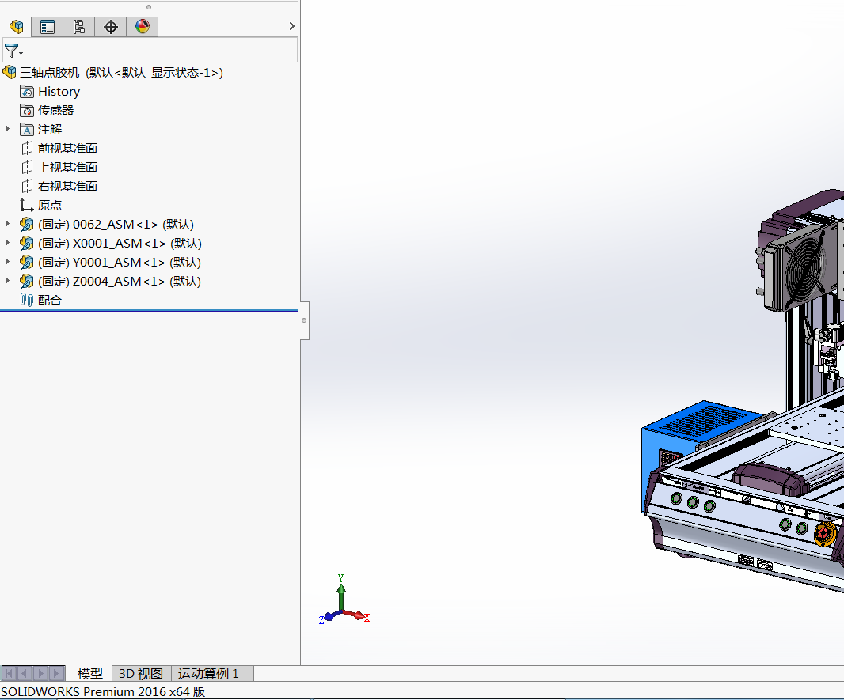Viewport: 844px width, 700px height.
Task: Click the History folder icon
Action: (x=27, y=92)
